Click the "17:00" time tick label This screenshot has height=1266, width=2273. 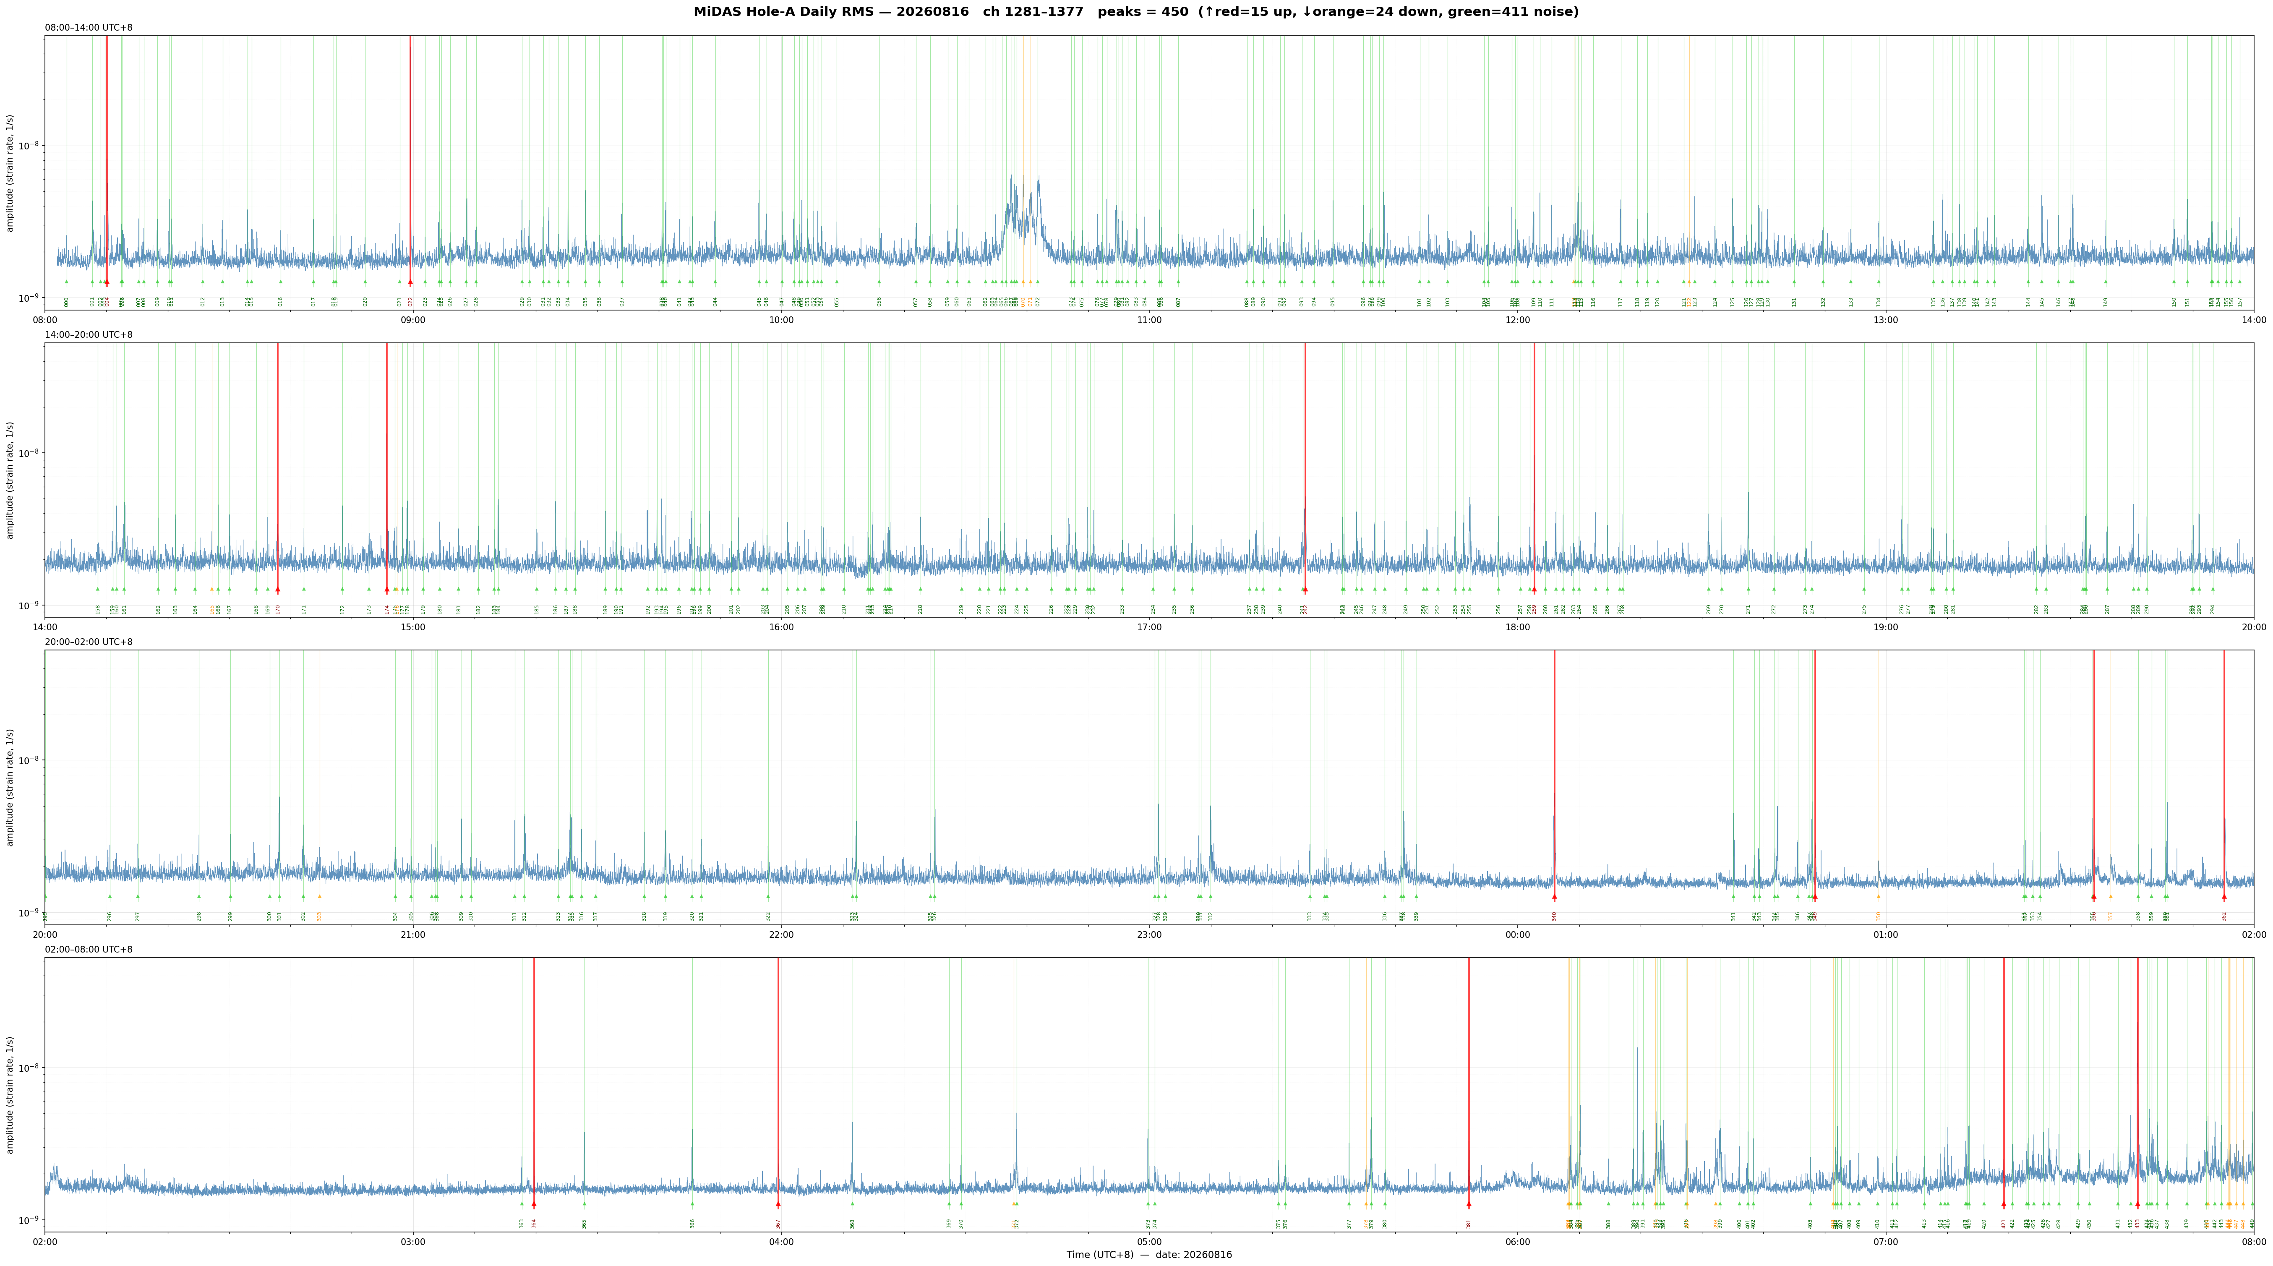[x=1149, y=627]
